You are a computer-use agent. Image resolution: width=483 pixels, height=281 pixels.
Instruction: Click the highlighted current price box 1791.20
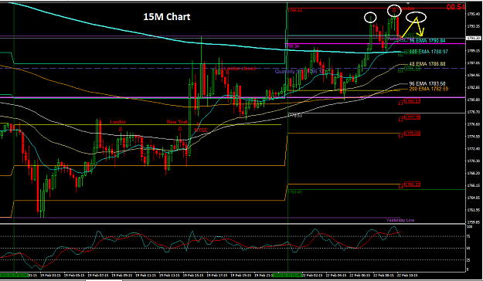[474, 38]
